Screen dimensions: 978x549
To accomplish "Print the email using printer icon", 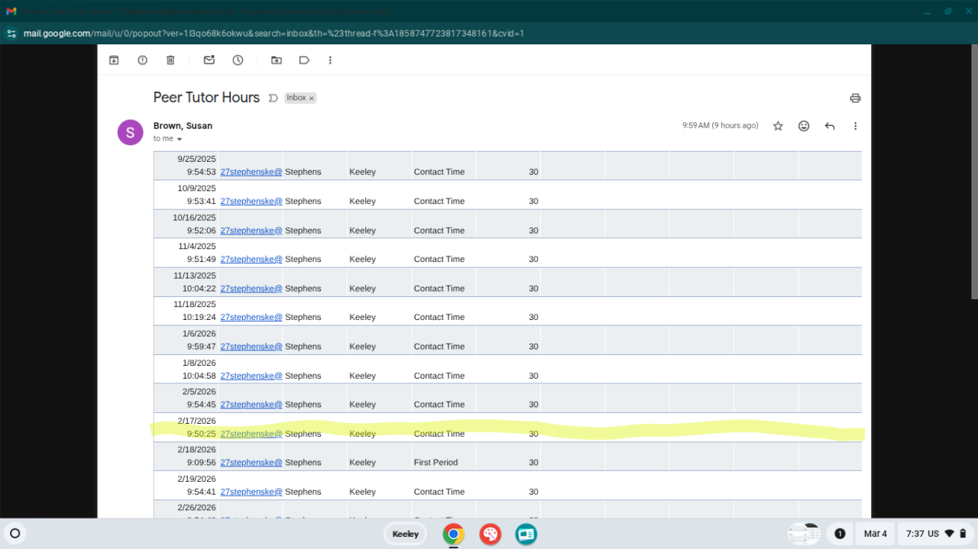I will [x=855, y=98].
